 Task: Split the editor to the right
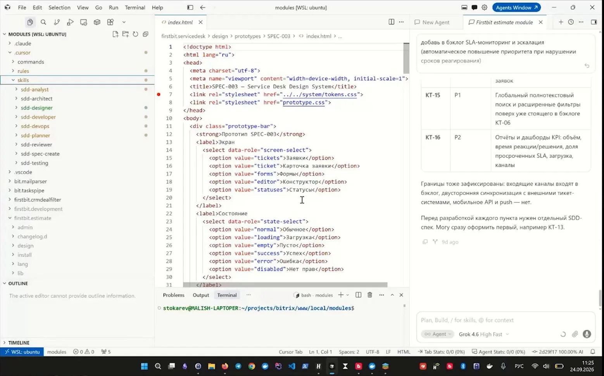(x=392, y=22)
